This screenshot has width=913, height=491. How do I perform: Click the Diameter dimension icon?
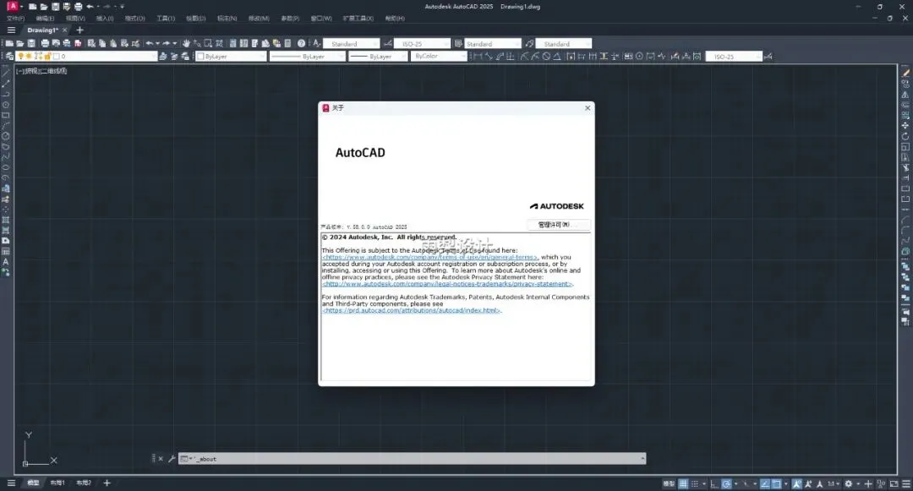546,57
